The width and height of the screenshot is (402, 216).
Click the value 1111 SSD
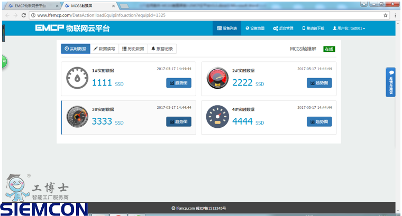108,83
